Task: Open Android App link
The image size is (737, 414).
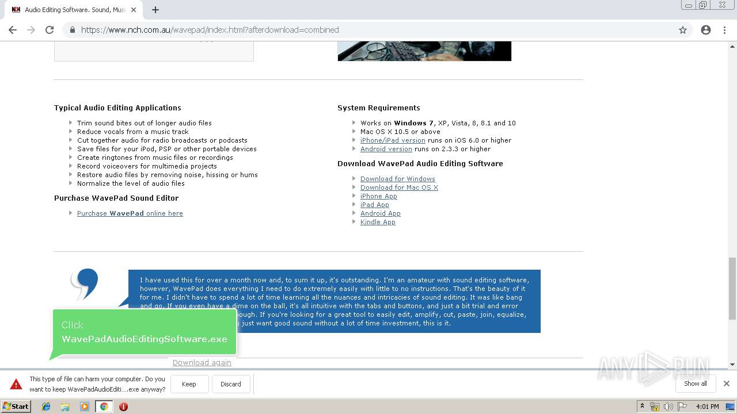Action: tap(381, 213)
